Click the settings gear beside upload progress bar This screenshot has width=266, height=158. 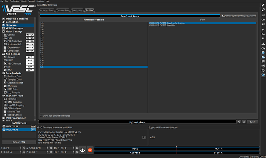[239, 122]
